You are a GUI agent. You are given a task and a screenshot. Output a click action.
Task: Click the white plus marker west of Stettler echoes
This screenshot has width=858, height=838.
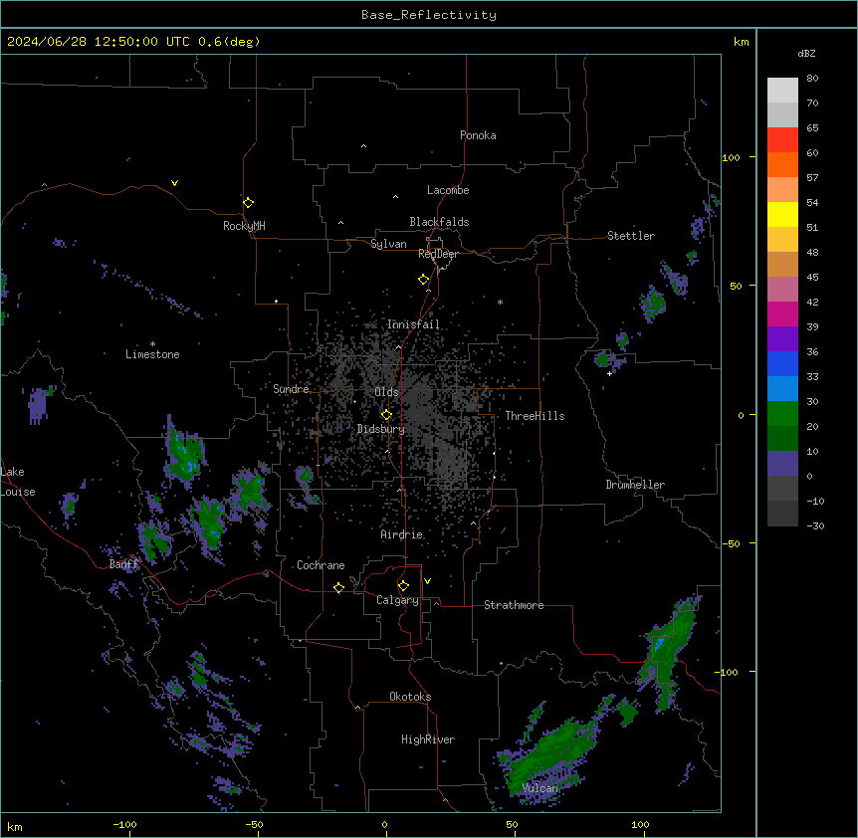[609, 373]
